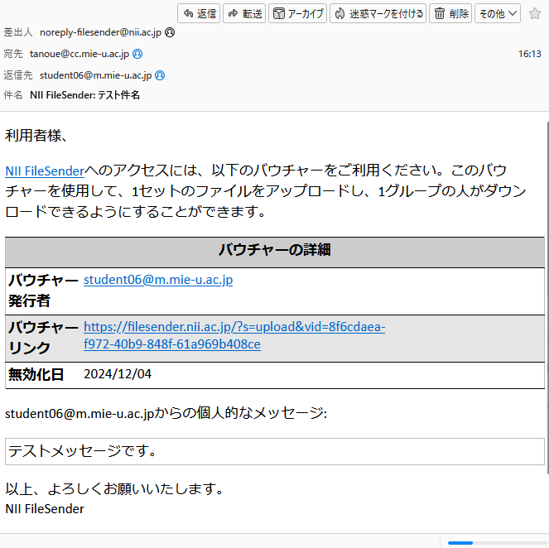Screen dimensions: 549x548
Task: Click the expiry date 2024/12/04
Action: (118, 374)
